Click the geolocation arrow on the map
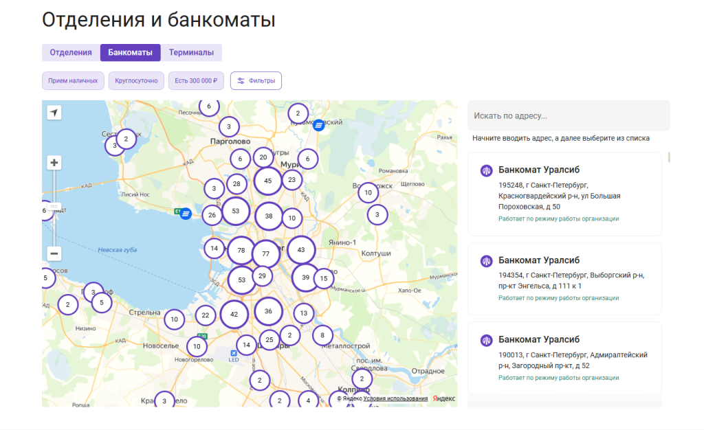 pyautogui.click(x=54, y=113)
